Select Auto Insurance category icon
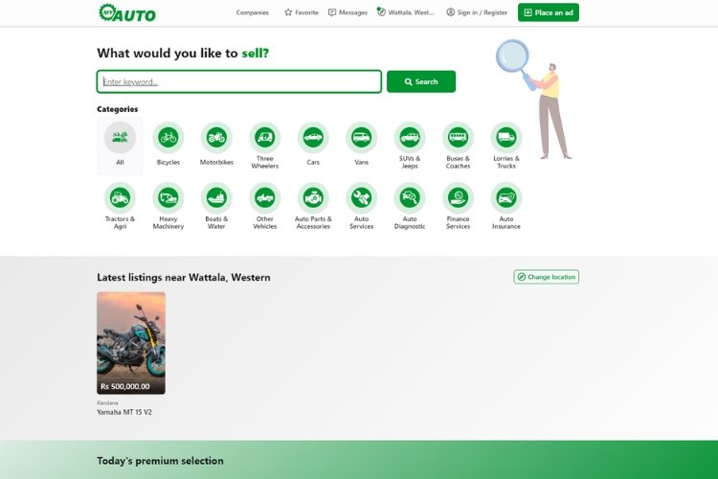This screenshot has height=479, width=718. click(x=506, y=198)
